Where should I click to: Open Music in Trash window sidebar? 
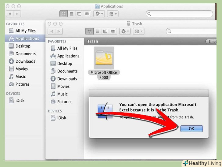59,94
